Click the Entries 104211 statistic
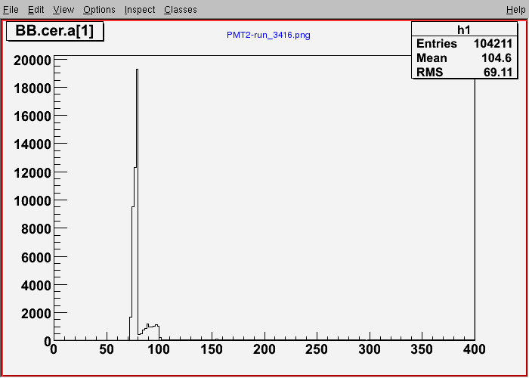Image resolution: width=529 pixels, height=378 pixels. [464, 44]
